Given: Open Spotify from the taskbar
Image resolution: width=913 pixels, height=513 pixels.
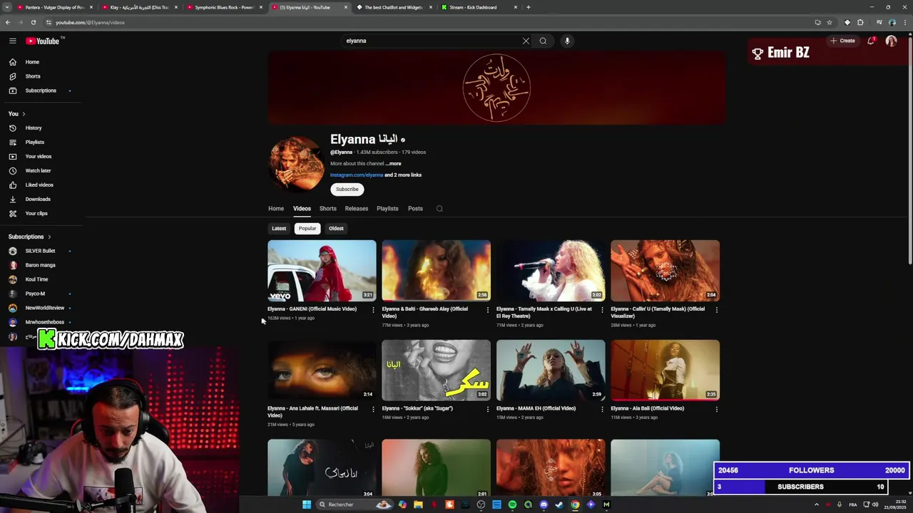Looking at the screenshot, I should tap(512, 504).
